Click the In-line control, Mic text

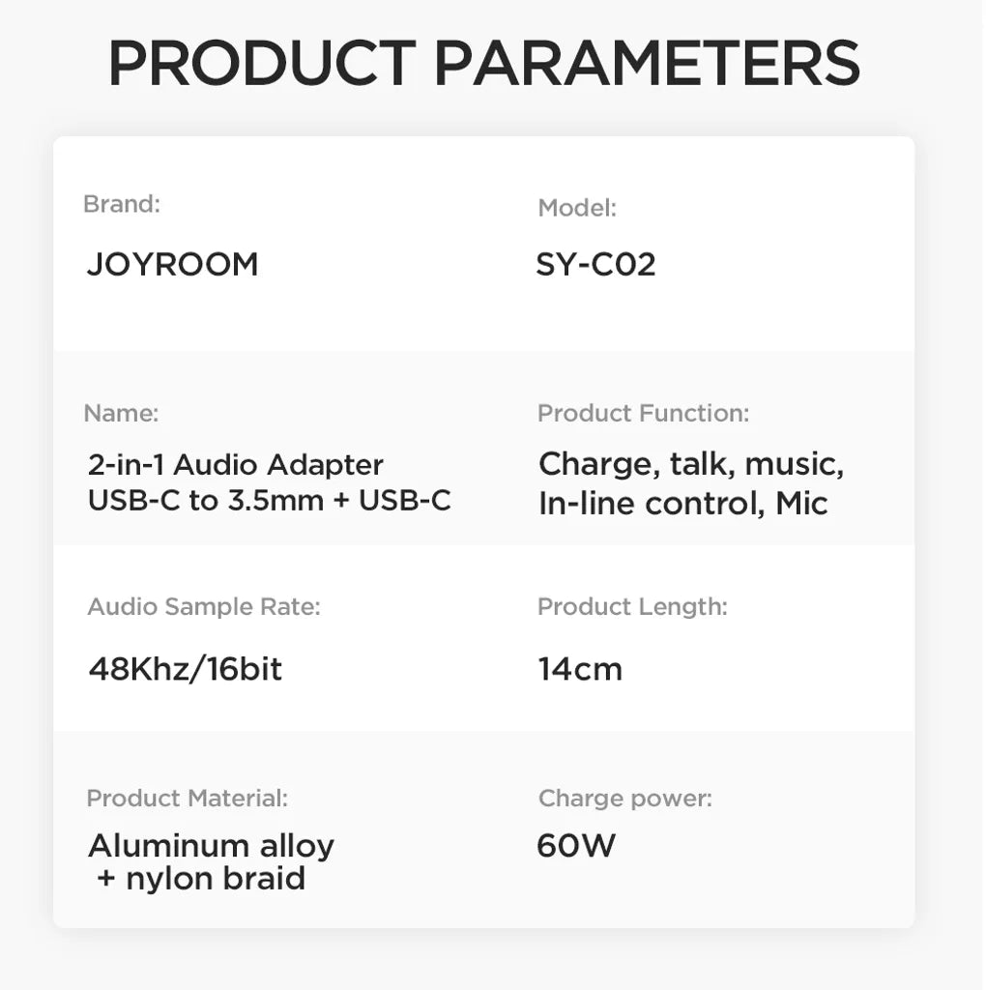(x=682, y=503)
